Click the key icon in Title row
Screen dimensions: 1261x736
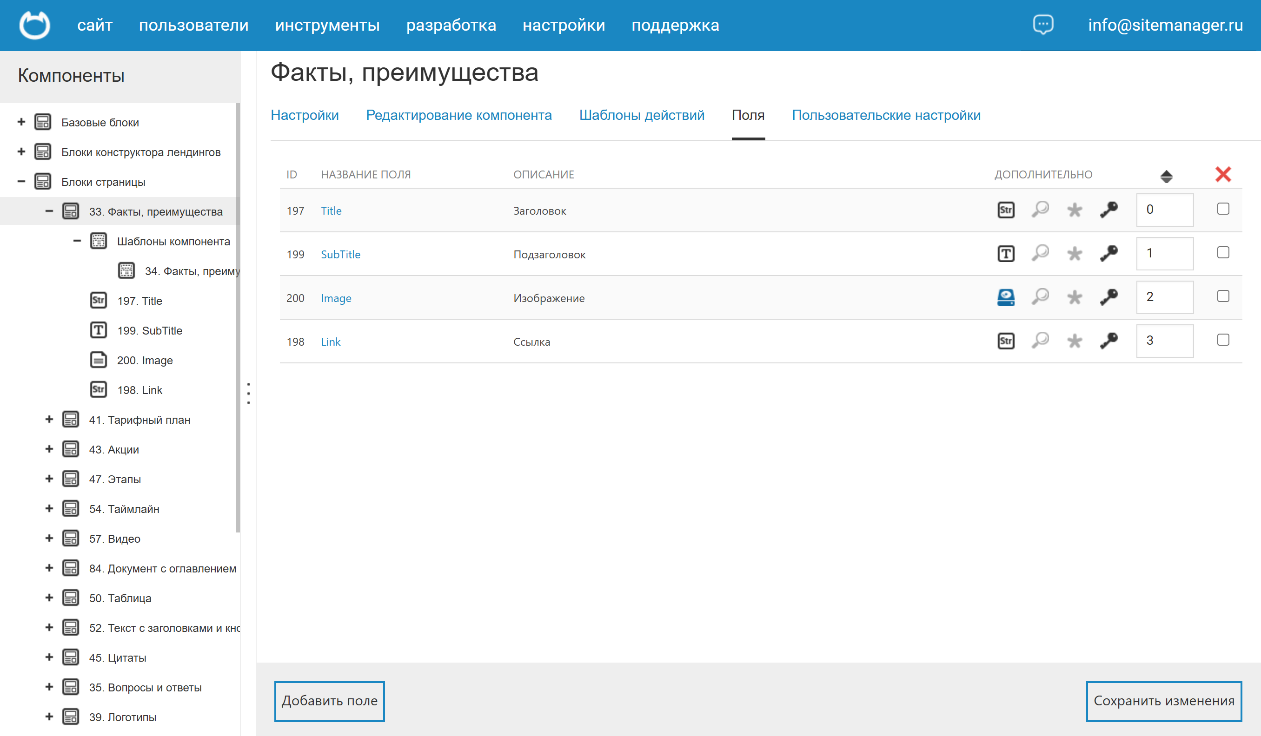[1109, 210]
